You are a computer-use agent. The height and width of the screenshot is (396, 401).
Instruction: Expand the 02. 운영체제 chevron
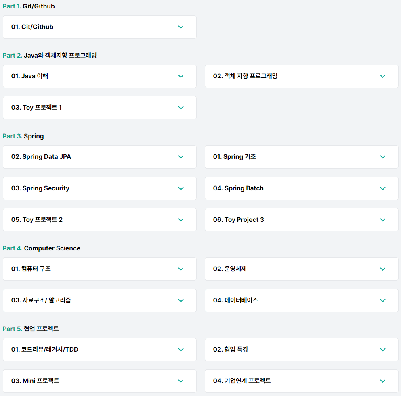[x=382, y=269]
